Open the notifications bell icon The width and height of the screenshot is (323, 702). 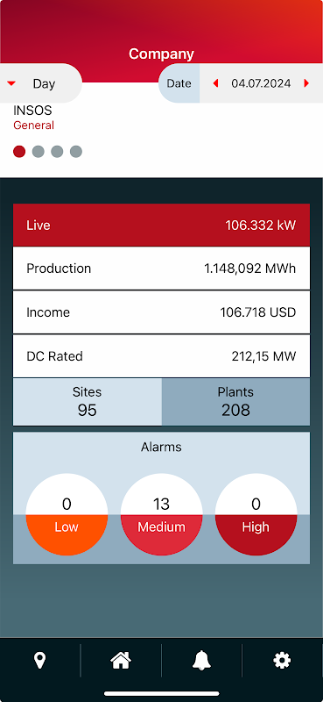[201, 661]
